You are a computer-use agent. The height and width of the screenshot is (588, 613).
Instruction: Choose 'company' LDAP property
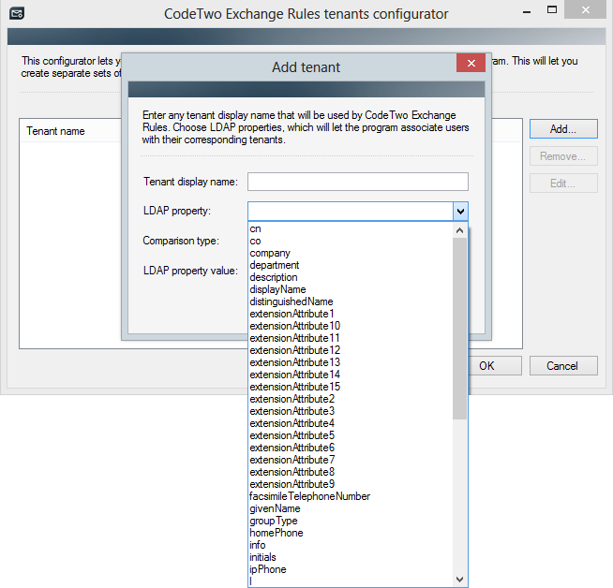(x=351, y=253)
